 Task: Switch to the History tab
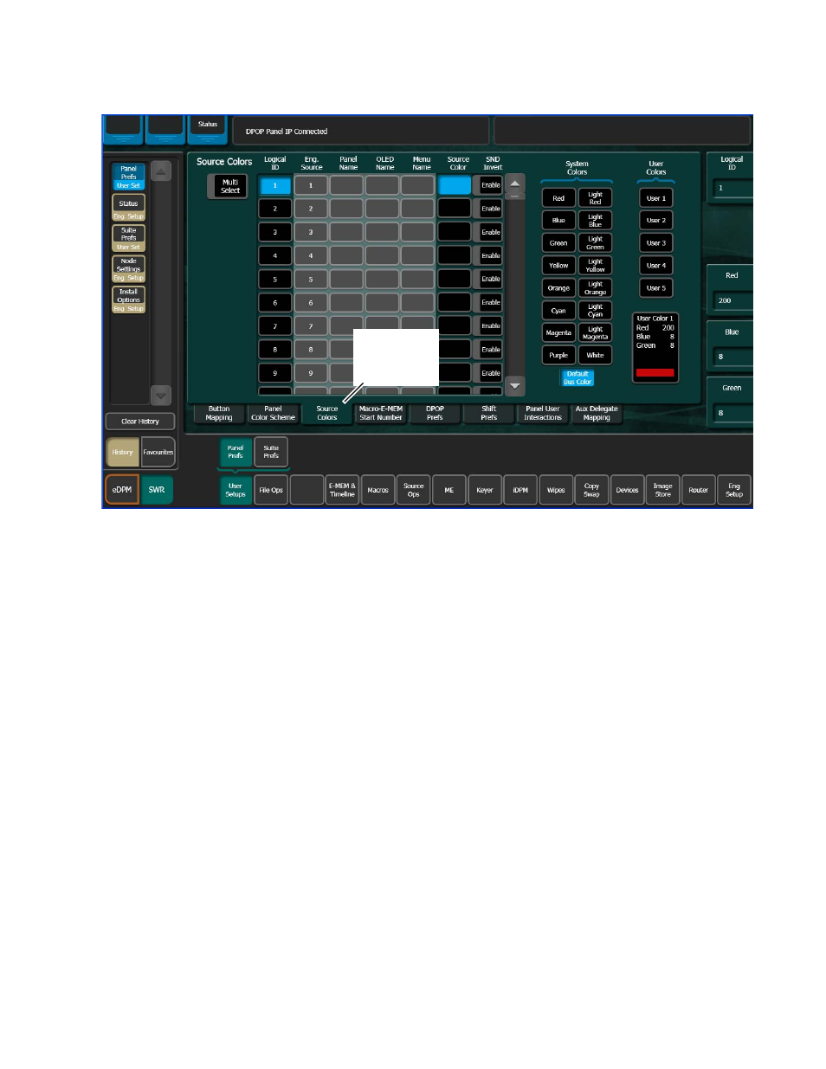tap(123, 452)
